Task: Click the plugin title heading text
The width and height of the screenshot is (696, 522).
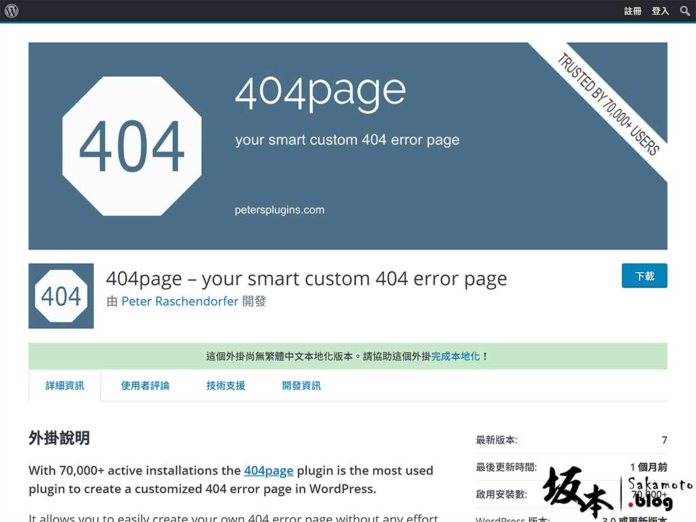Action: (x=307, y=279)
